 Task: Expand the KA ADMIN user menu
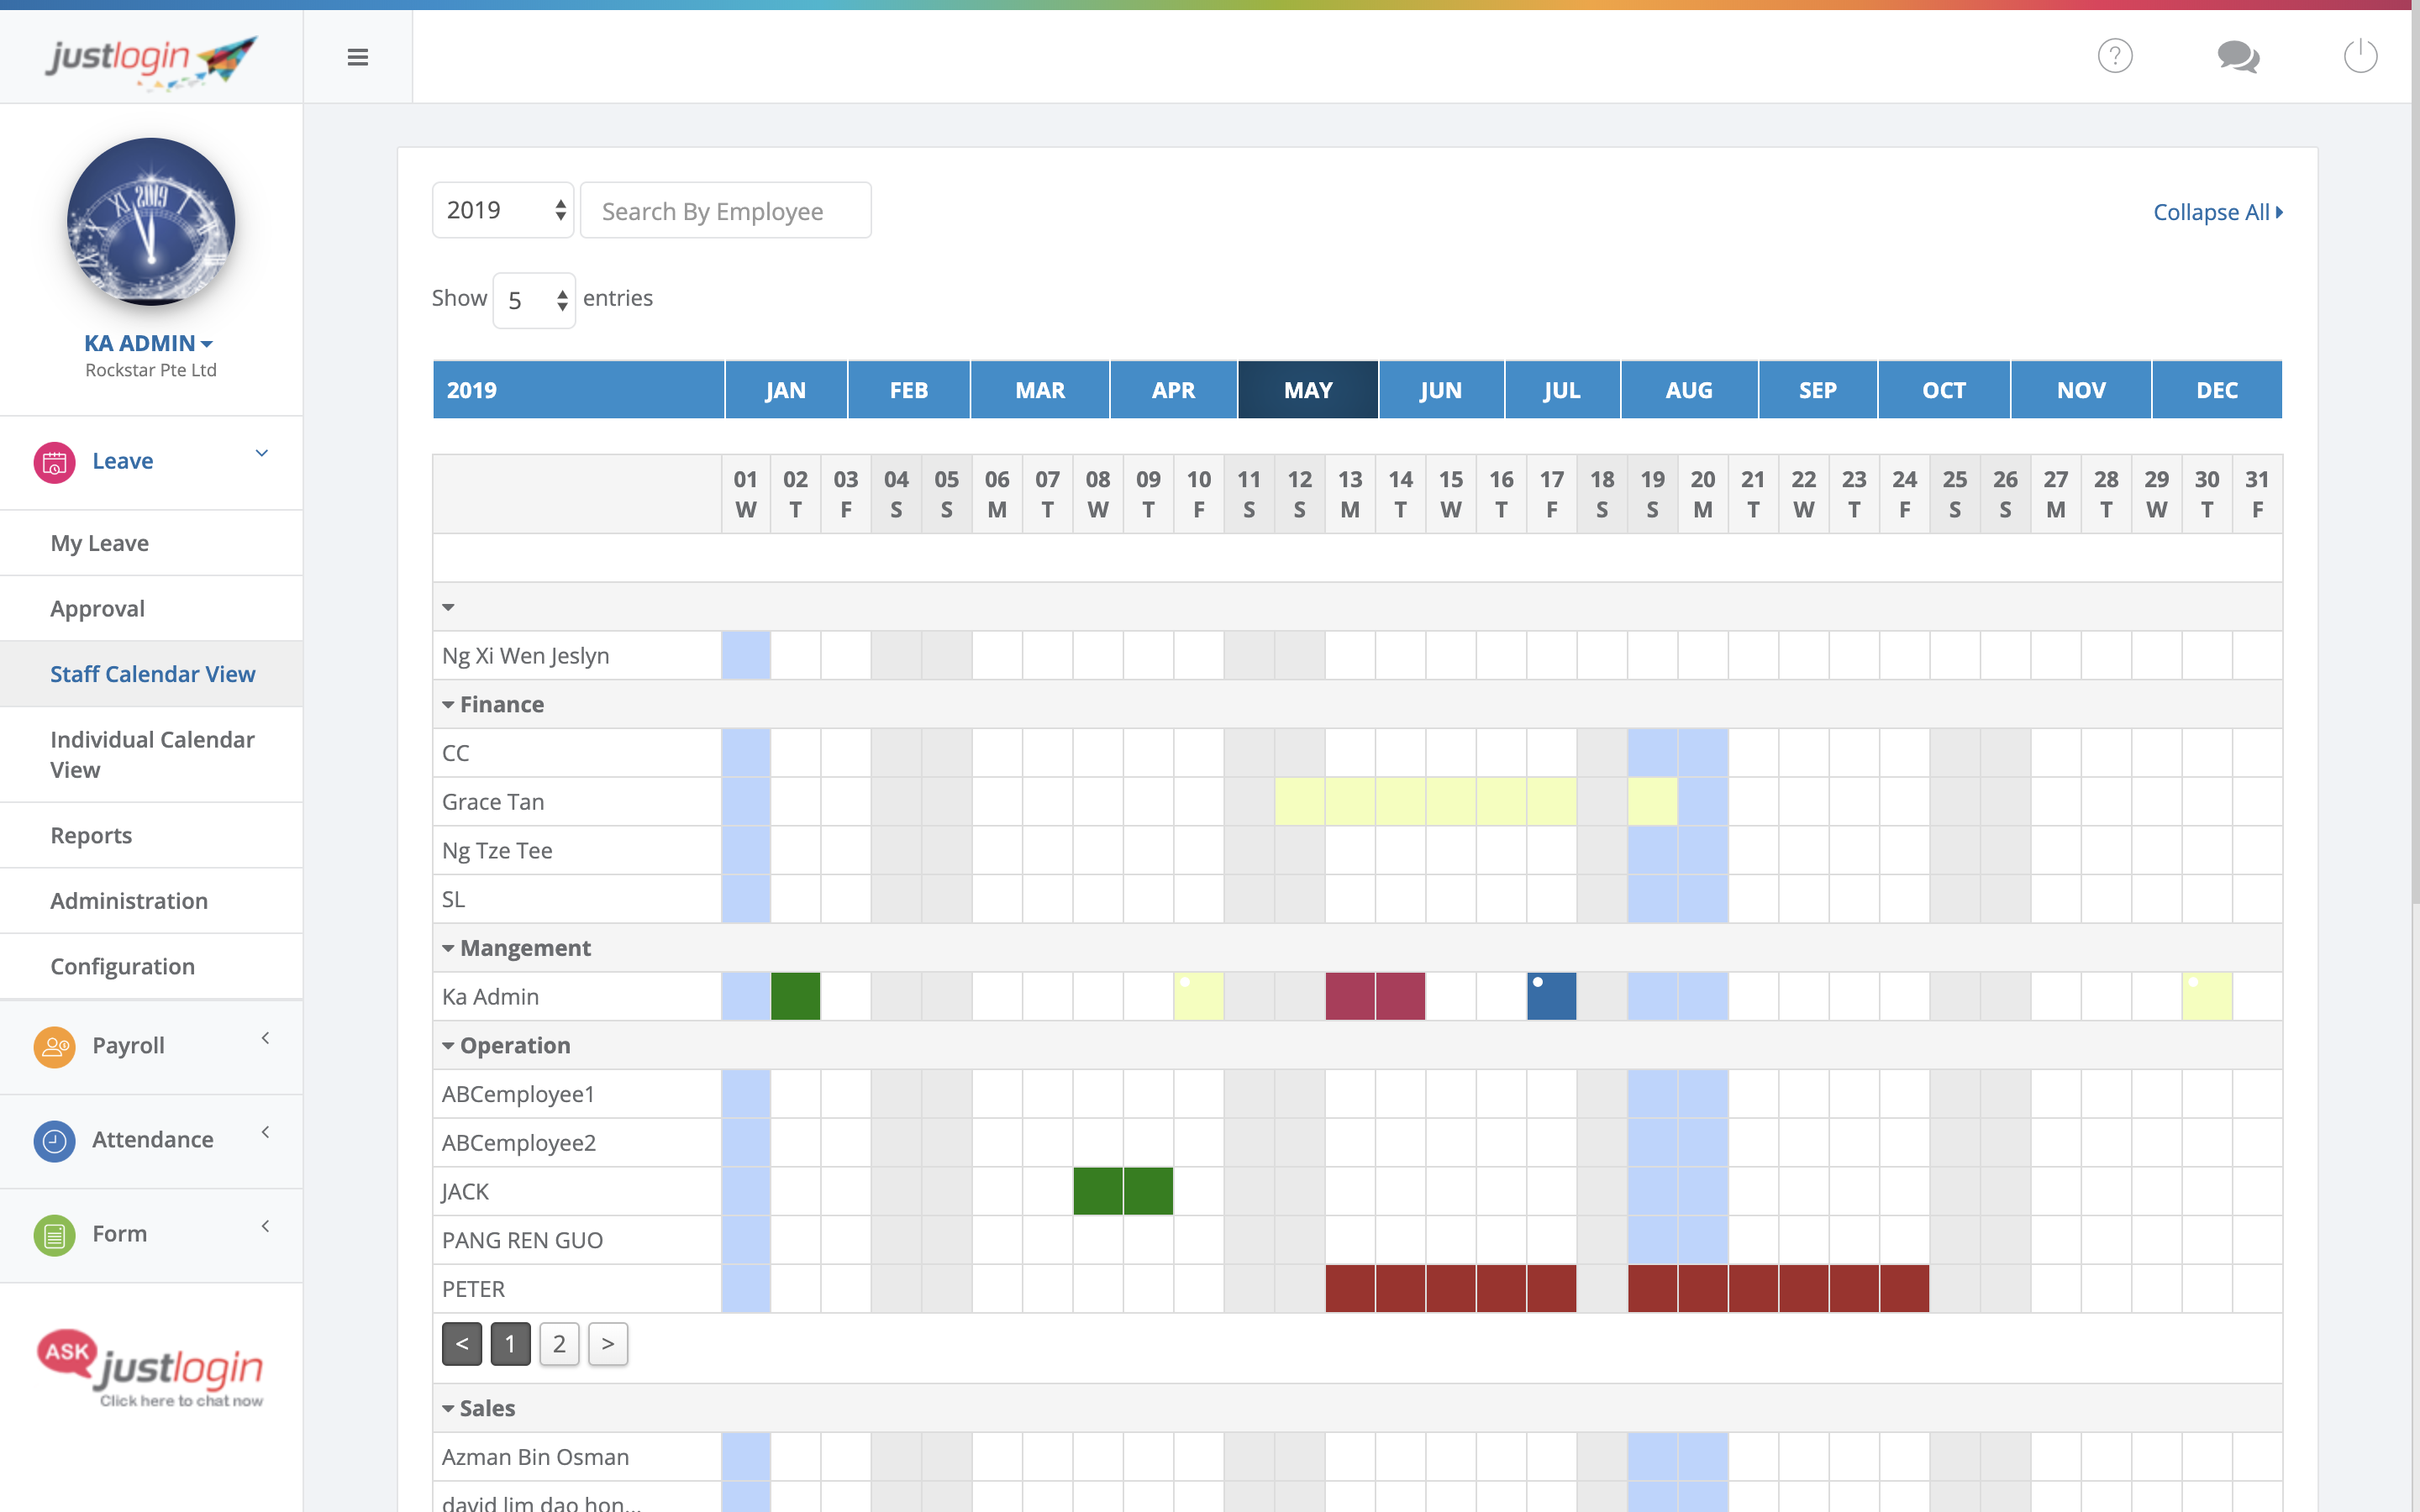point(148,343)
